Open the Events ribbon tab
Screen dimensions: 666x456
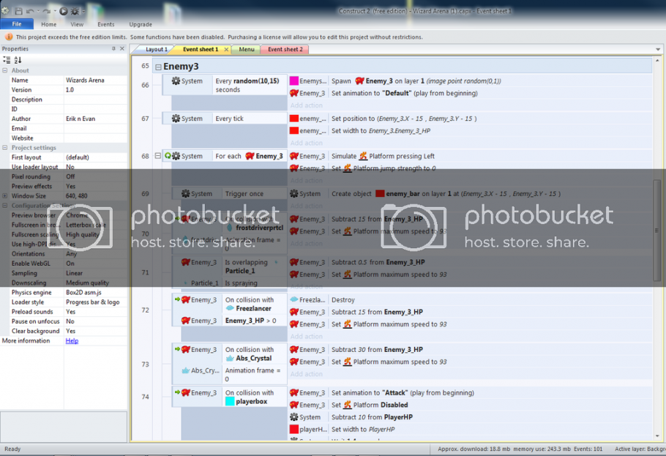click(105, 24)
